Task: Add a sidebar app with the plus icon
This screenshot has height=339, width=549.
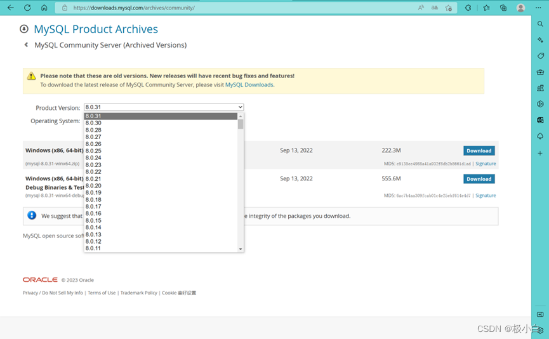Action: (x=540, y=154)
